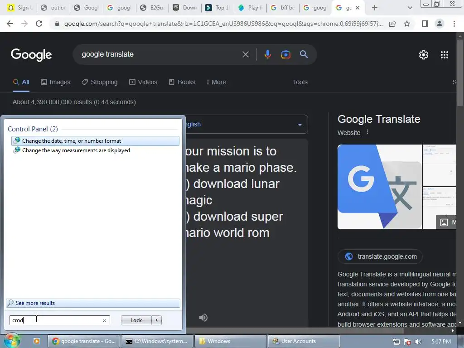Open Change the date, time, or number format
This screenshot has width=464, height=348.
(x=95, y=141)
